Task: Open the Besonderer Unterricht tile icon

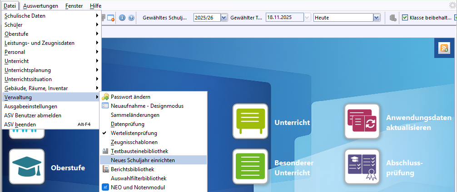Action: (x=250, y=166)
